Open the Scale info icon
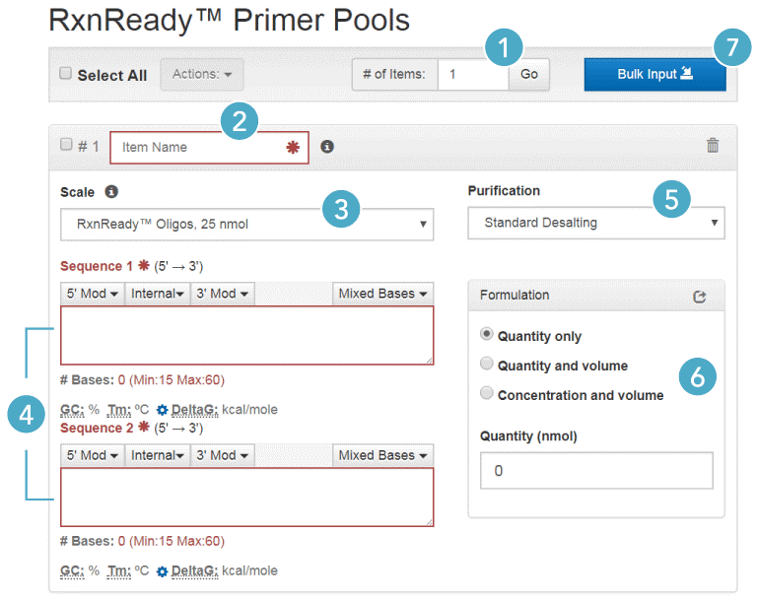The height and width of the screenshot is (601, 758). click(111, 192)
